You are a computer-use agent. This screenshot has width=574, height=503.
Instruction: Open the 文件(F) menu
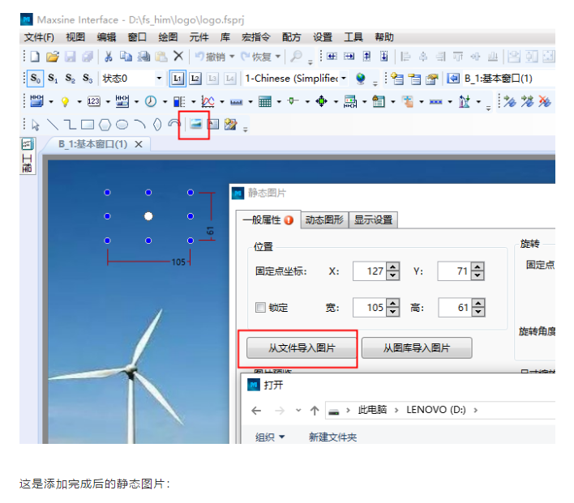click(39, 37)
